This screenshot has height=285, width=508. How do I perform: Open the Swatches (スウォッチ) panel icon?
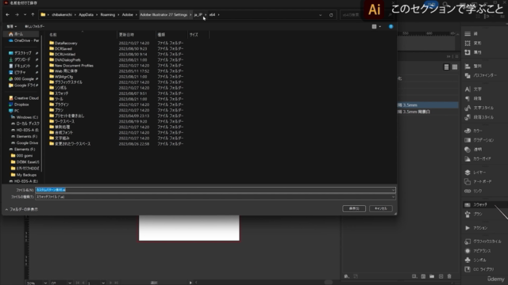[x=468, y=205]
